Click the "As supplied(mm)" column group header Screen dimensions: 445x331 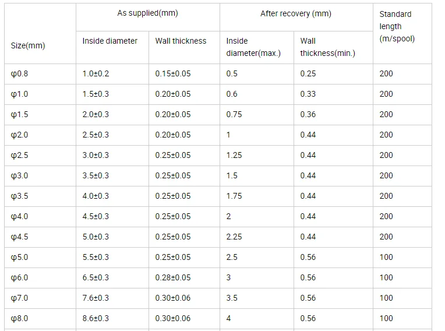147,13
